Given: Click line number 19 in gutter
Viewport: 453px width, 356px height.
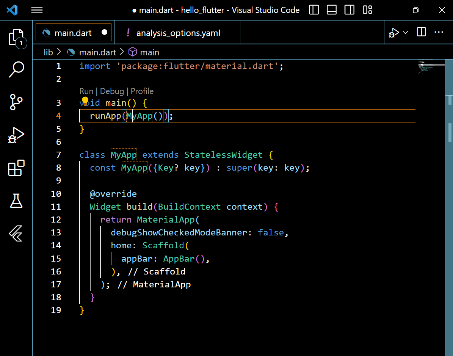Looking at the screenshot, I should (x=56, y=311).
